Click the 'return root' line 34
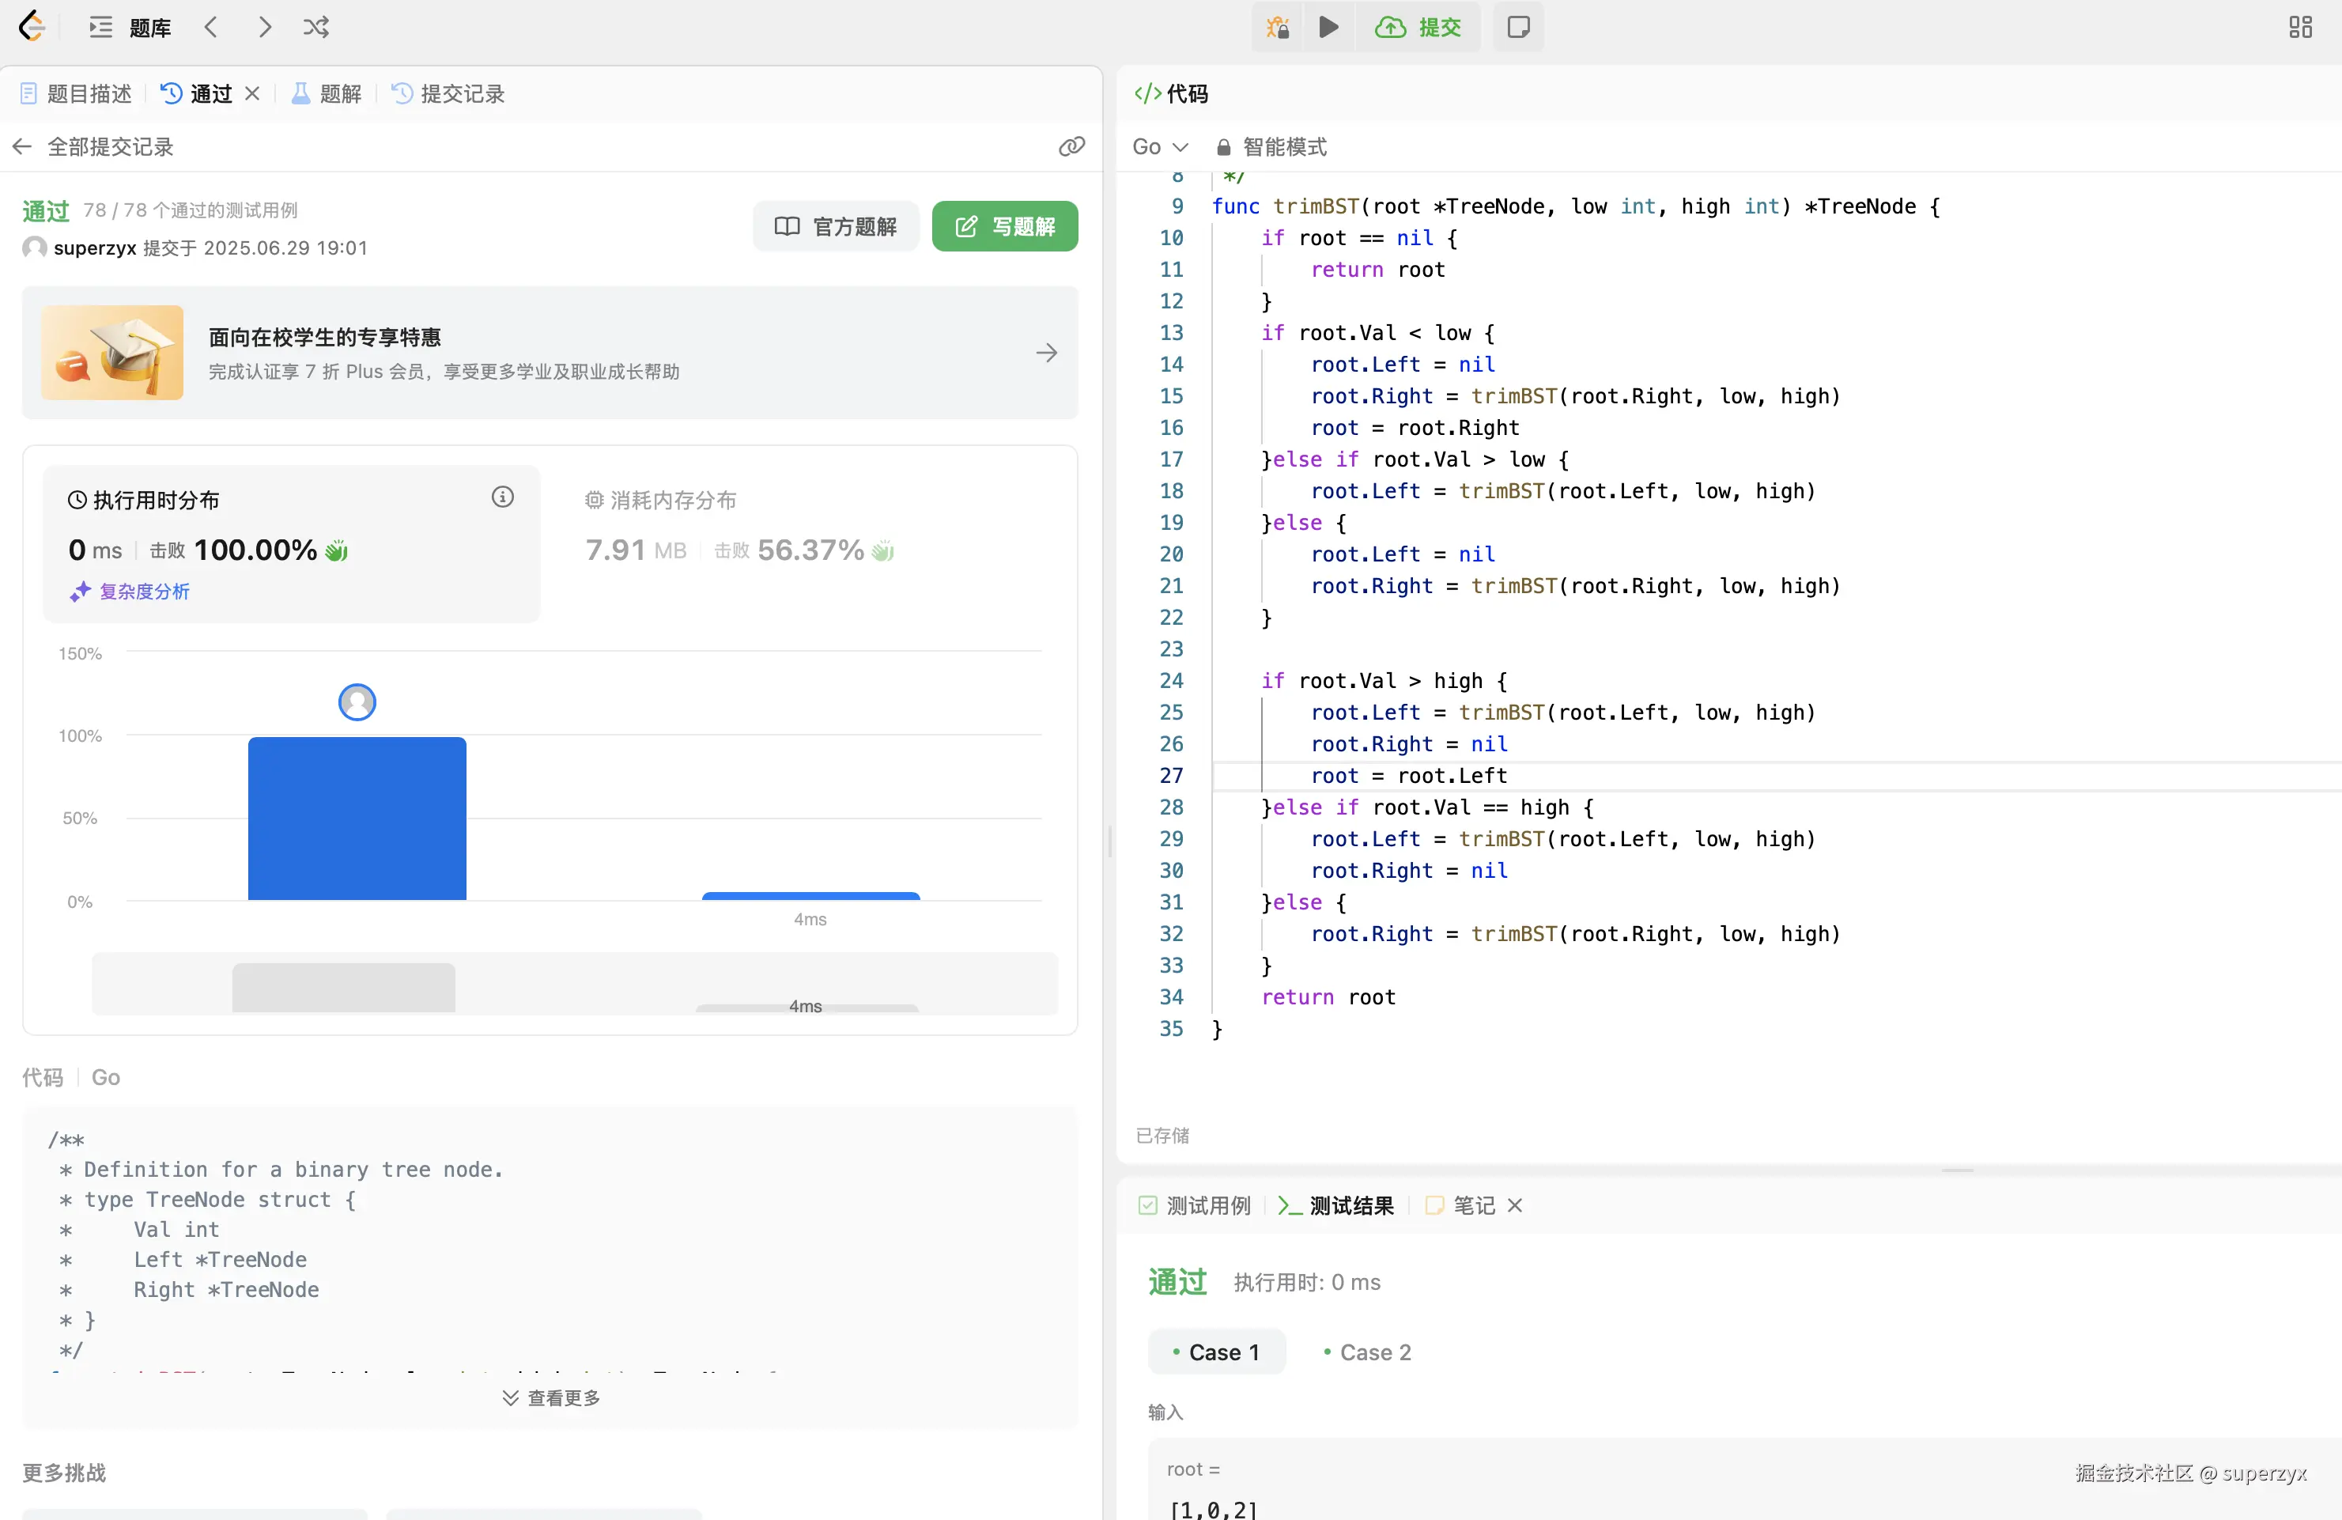This screenshot has width=2342, height=1520. pos(1328,997)
